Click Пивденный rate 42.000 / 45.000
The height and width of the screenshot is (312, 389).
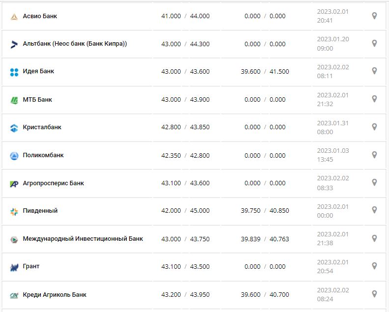point(185,211)
